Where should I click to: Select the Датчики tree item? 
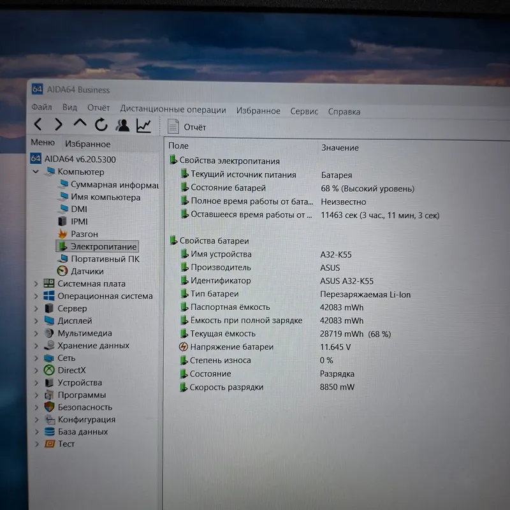[81, 271]
